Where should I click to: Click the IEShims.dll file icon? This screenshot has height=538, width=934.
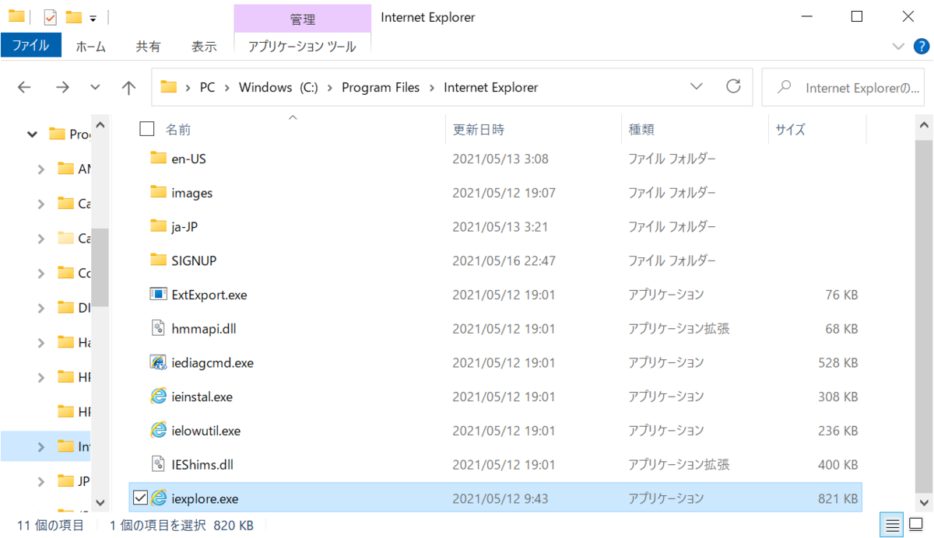coord(158,464)
